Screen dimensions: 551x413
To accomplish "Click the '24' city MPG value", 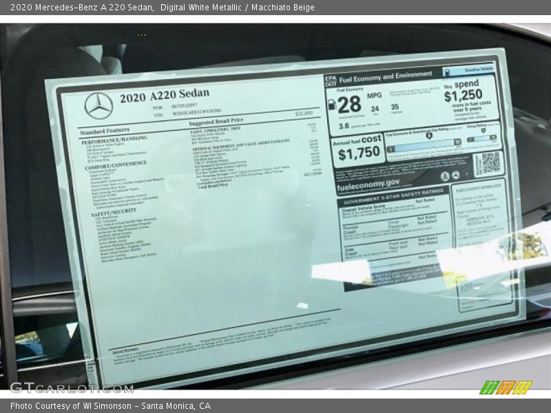I will point(375,109).
